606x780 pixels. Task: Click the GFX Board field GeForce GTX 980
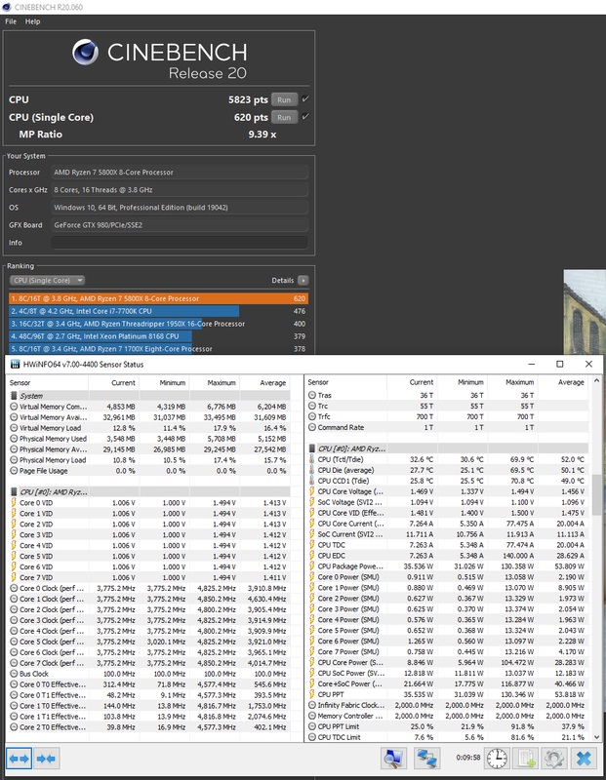tap(180, 225)
